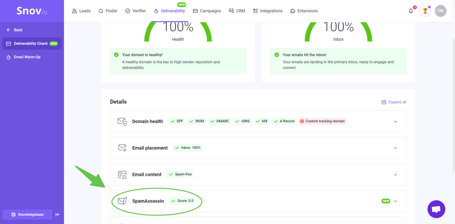This screenshot has height=224, width=455.
Task: Click the 100% Inbox gauge
Action: (x=338, y=32)
